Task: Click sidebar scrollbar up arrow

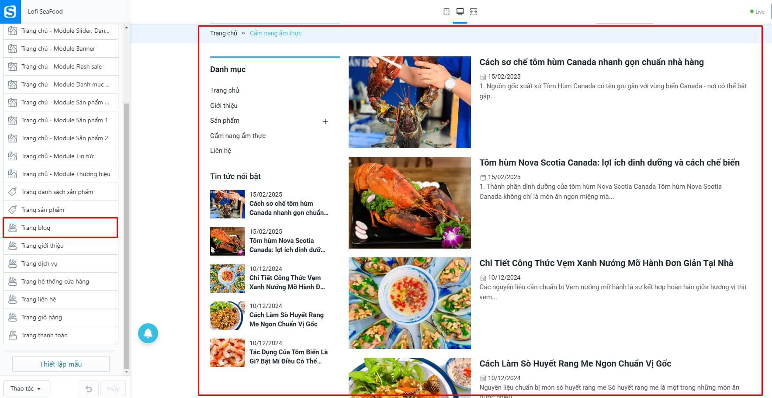Action: coord(126,28)
